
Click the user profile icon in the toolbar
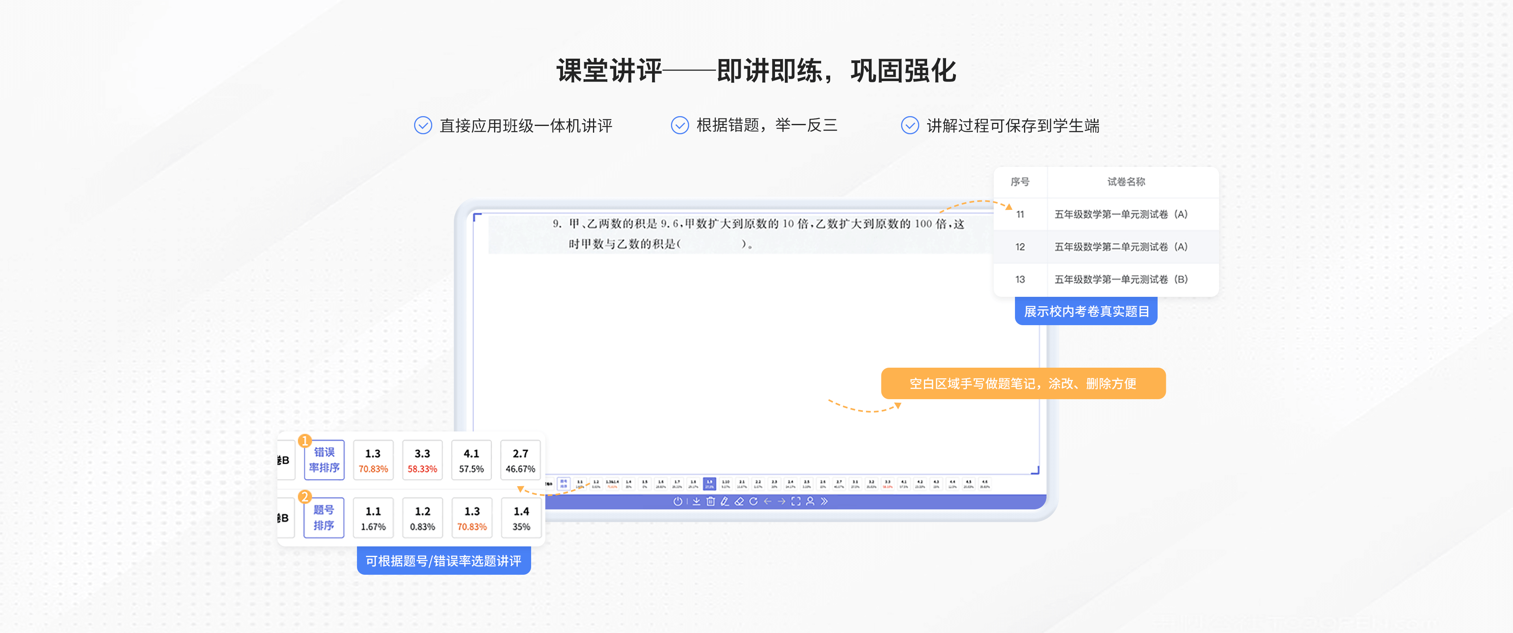[810, 502]
